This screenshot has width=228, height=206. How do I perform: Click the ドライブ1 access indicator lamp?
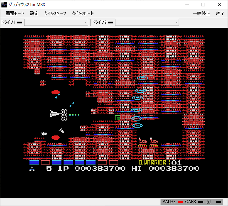20,22
